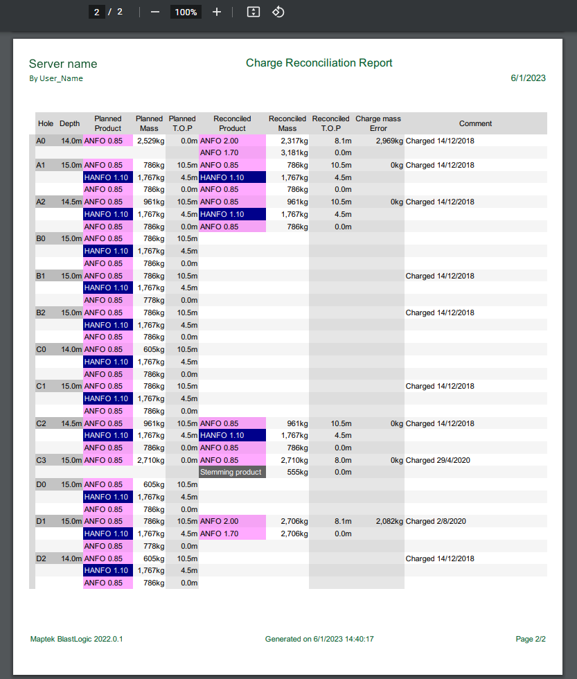This screenshot has height=679, width=577.
Task: Click the Charge mass Error column header
Action: pos(378,123)
